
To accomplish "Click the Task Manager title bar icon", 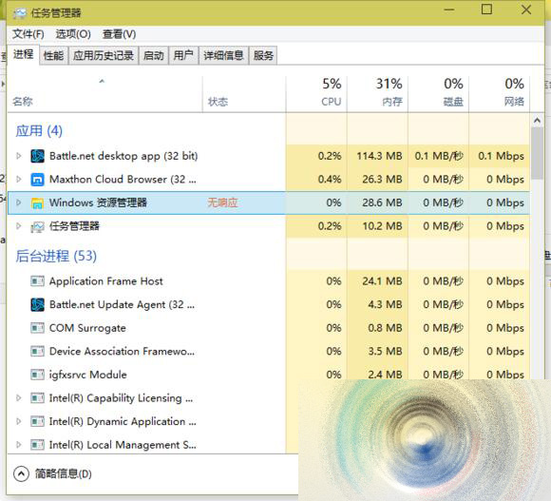I will coord(20,13).
